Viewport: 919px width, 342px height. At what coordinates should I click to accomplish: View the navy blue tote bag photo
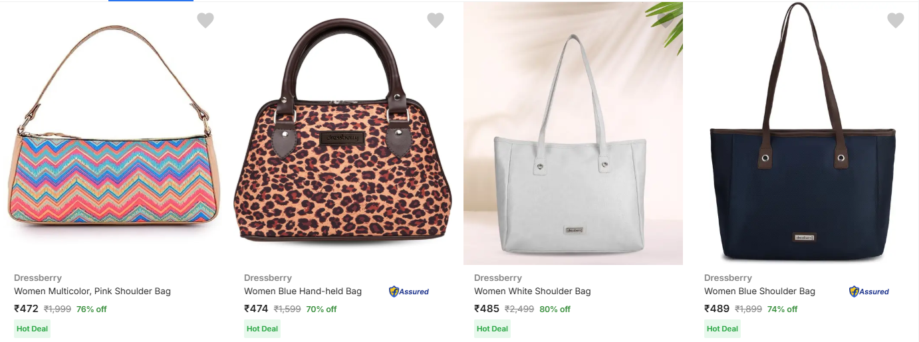803,133
